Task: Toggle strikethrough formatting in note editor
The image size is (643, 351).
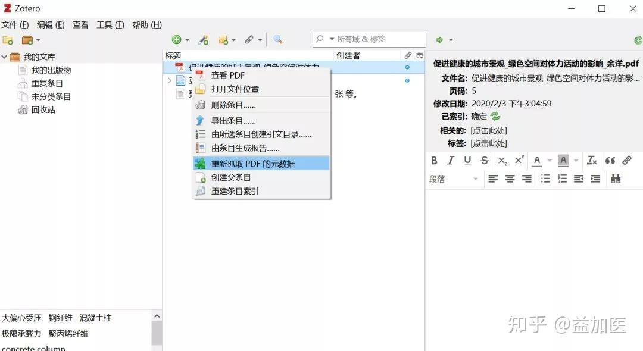Action: click(x=485, y=161)
